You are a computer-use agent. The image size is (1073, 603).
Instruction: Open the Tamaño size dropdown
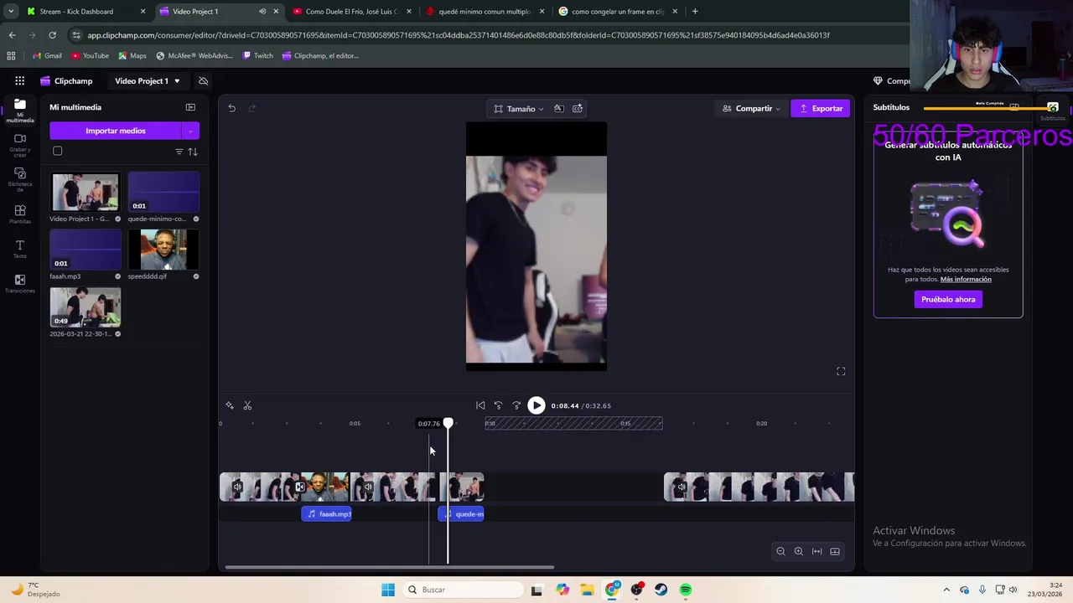pos(519,109)
